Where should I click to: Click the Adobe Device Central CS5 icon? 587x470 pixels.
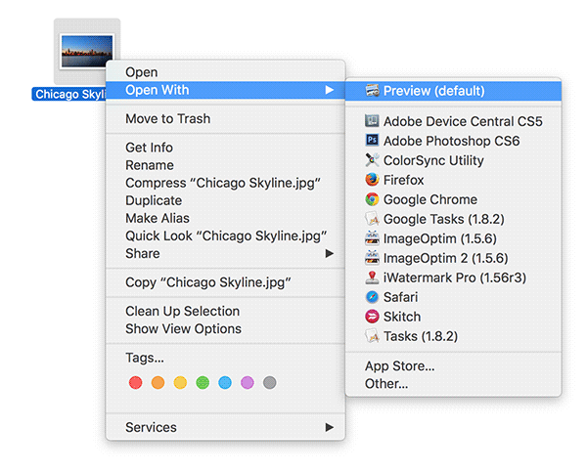coord(372,121)
